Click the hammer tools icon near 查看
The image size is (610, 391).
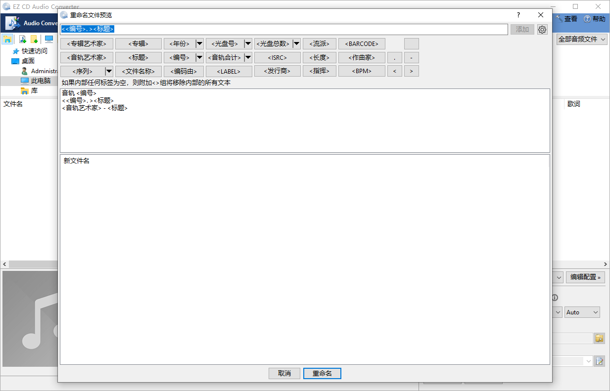tap(558, 18)
